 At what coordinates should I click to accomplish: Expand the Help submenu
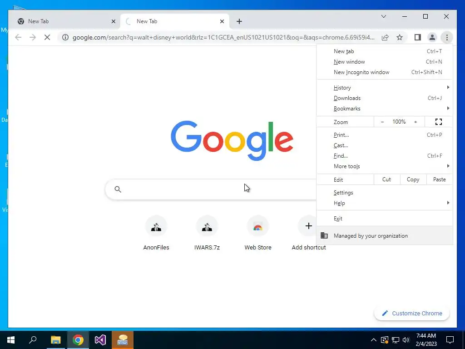click(385, 203)
